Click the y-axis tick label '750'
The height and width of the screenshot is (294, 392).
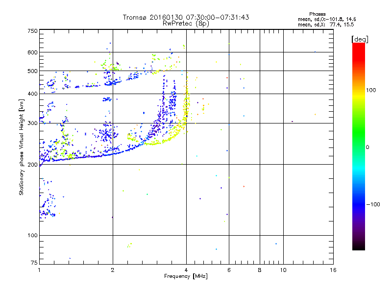(32, 31)
